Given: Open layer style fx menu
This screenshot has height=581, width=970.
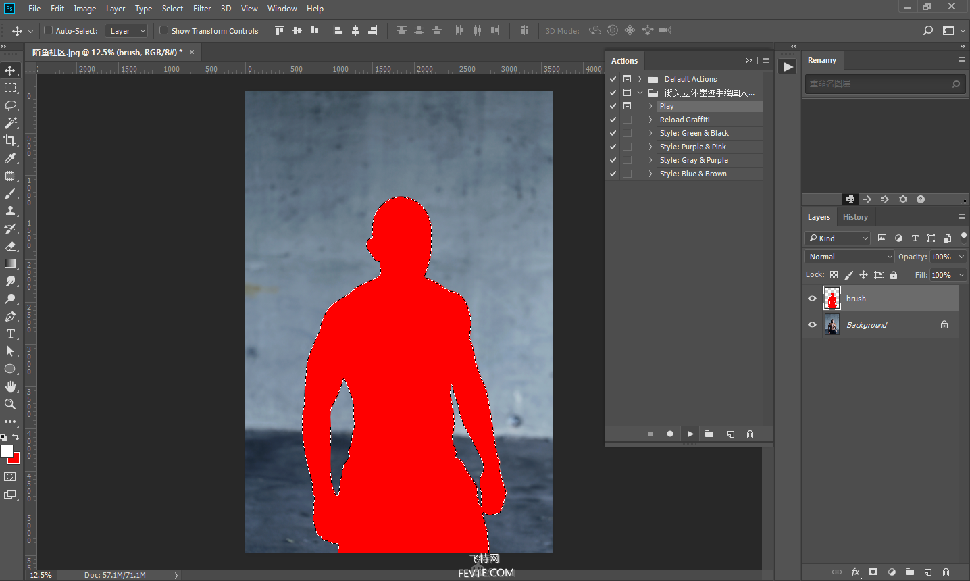Looking at the screenshot, I should pos(855,572).
